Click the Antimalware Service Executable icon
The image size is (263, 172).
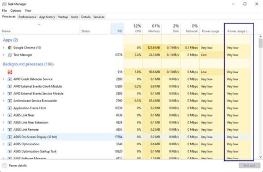point(10,101)
